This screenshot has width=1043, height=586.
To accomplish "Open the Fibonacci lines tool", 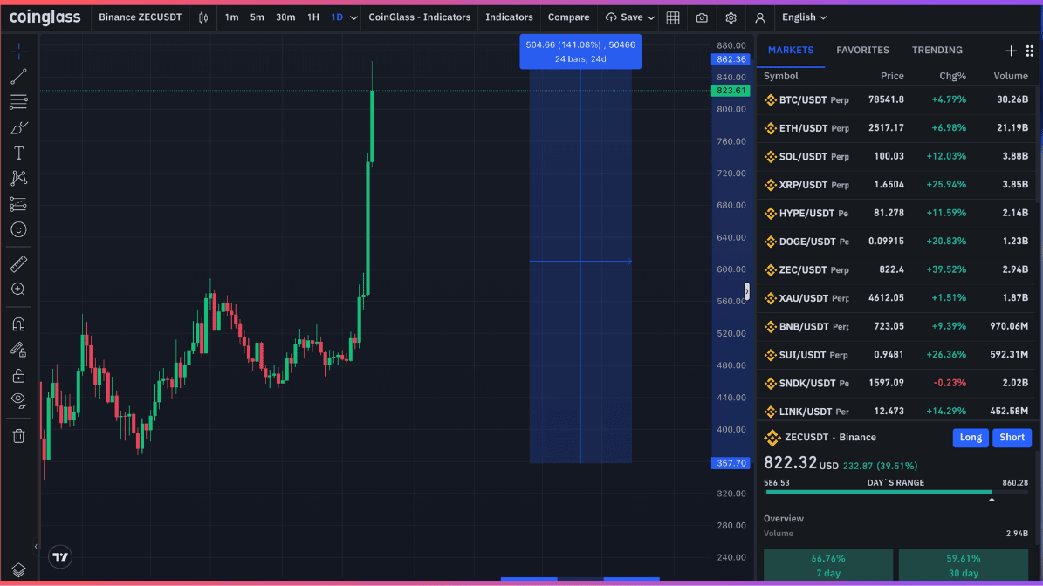I will click(x=18, y=102).
